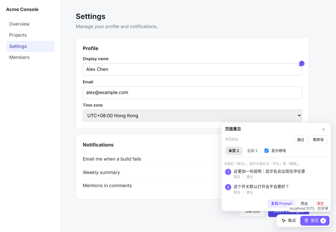Click the red 清空 button
The height and width of the screenshot is (232, 336).
point(320,203)
